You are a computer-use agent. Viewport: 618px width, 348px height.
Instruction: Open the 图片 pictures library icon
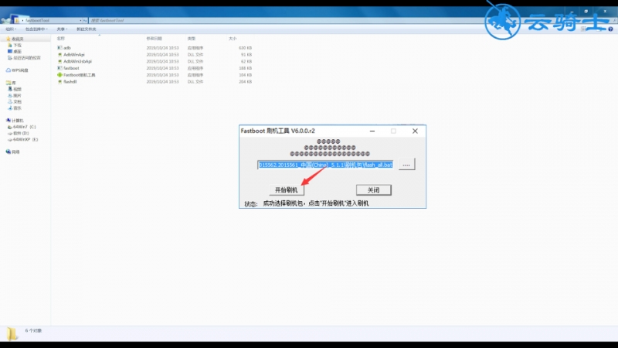pyautogui.click(x=10, y=95)
